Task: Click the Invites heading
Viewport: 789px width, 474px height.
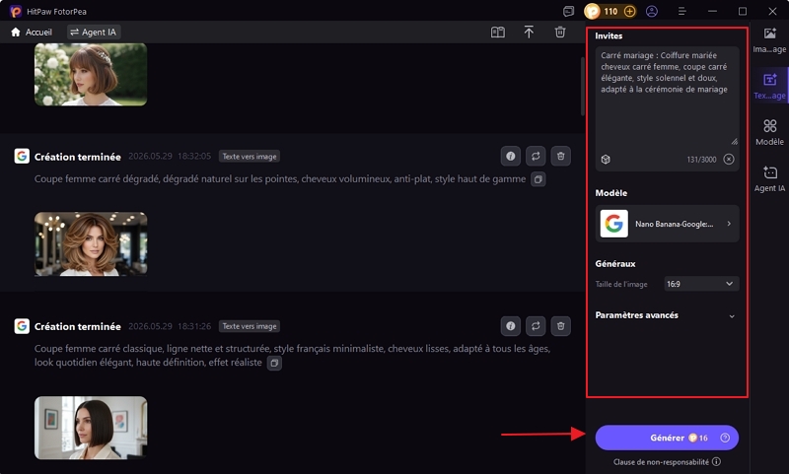Action: tap(609, 35)
